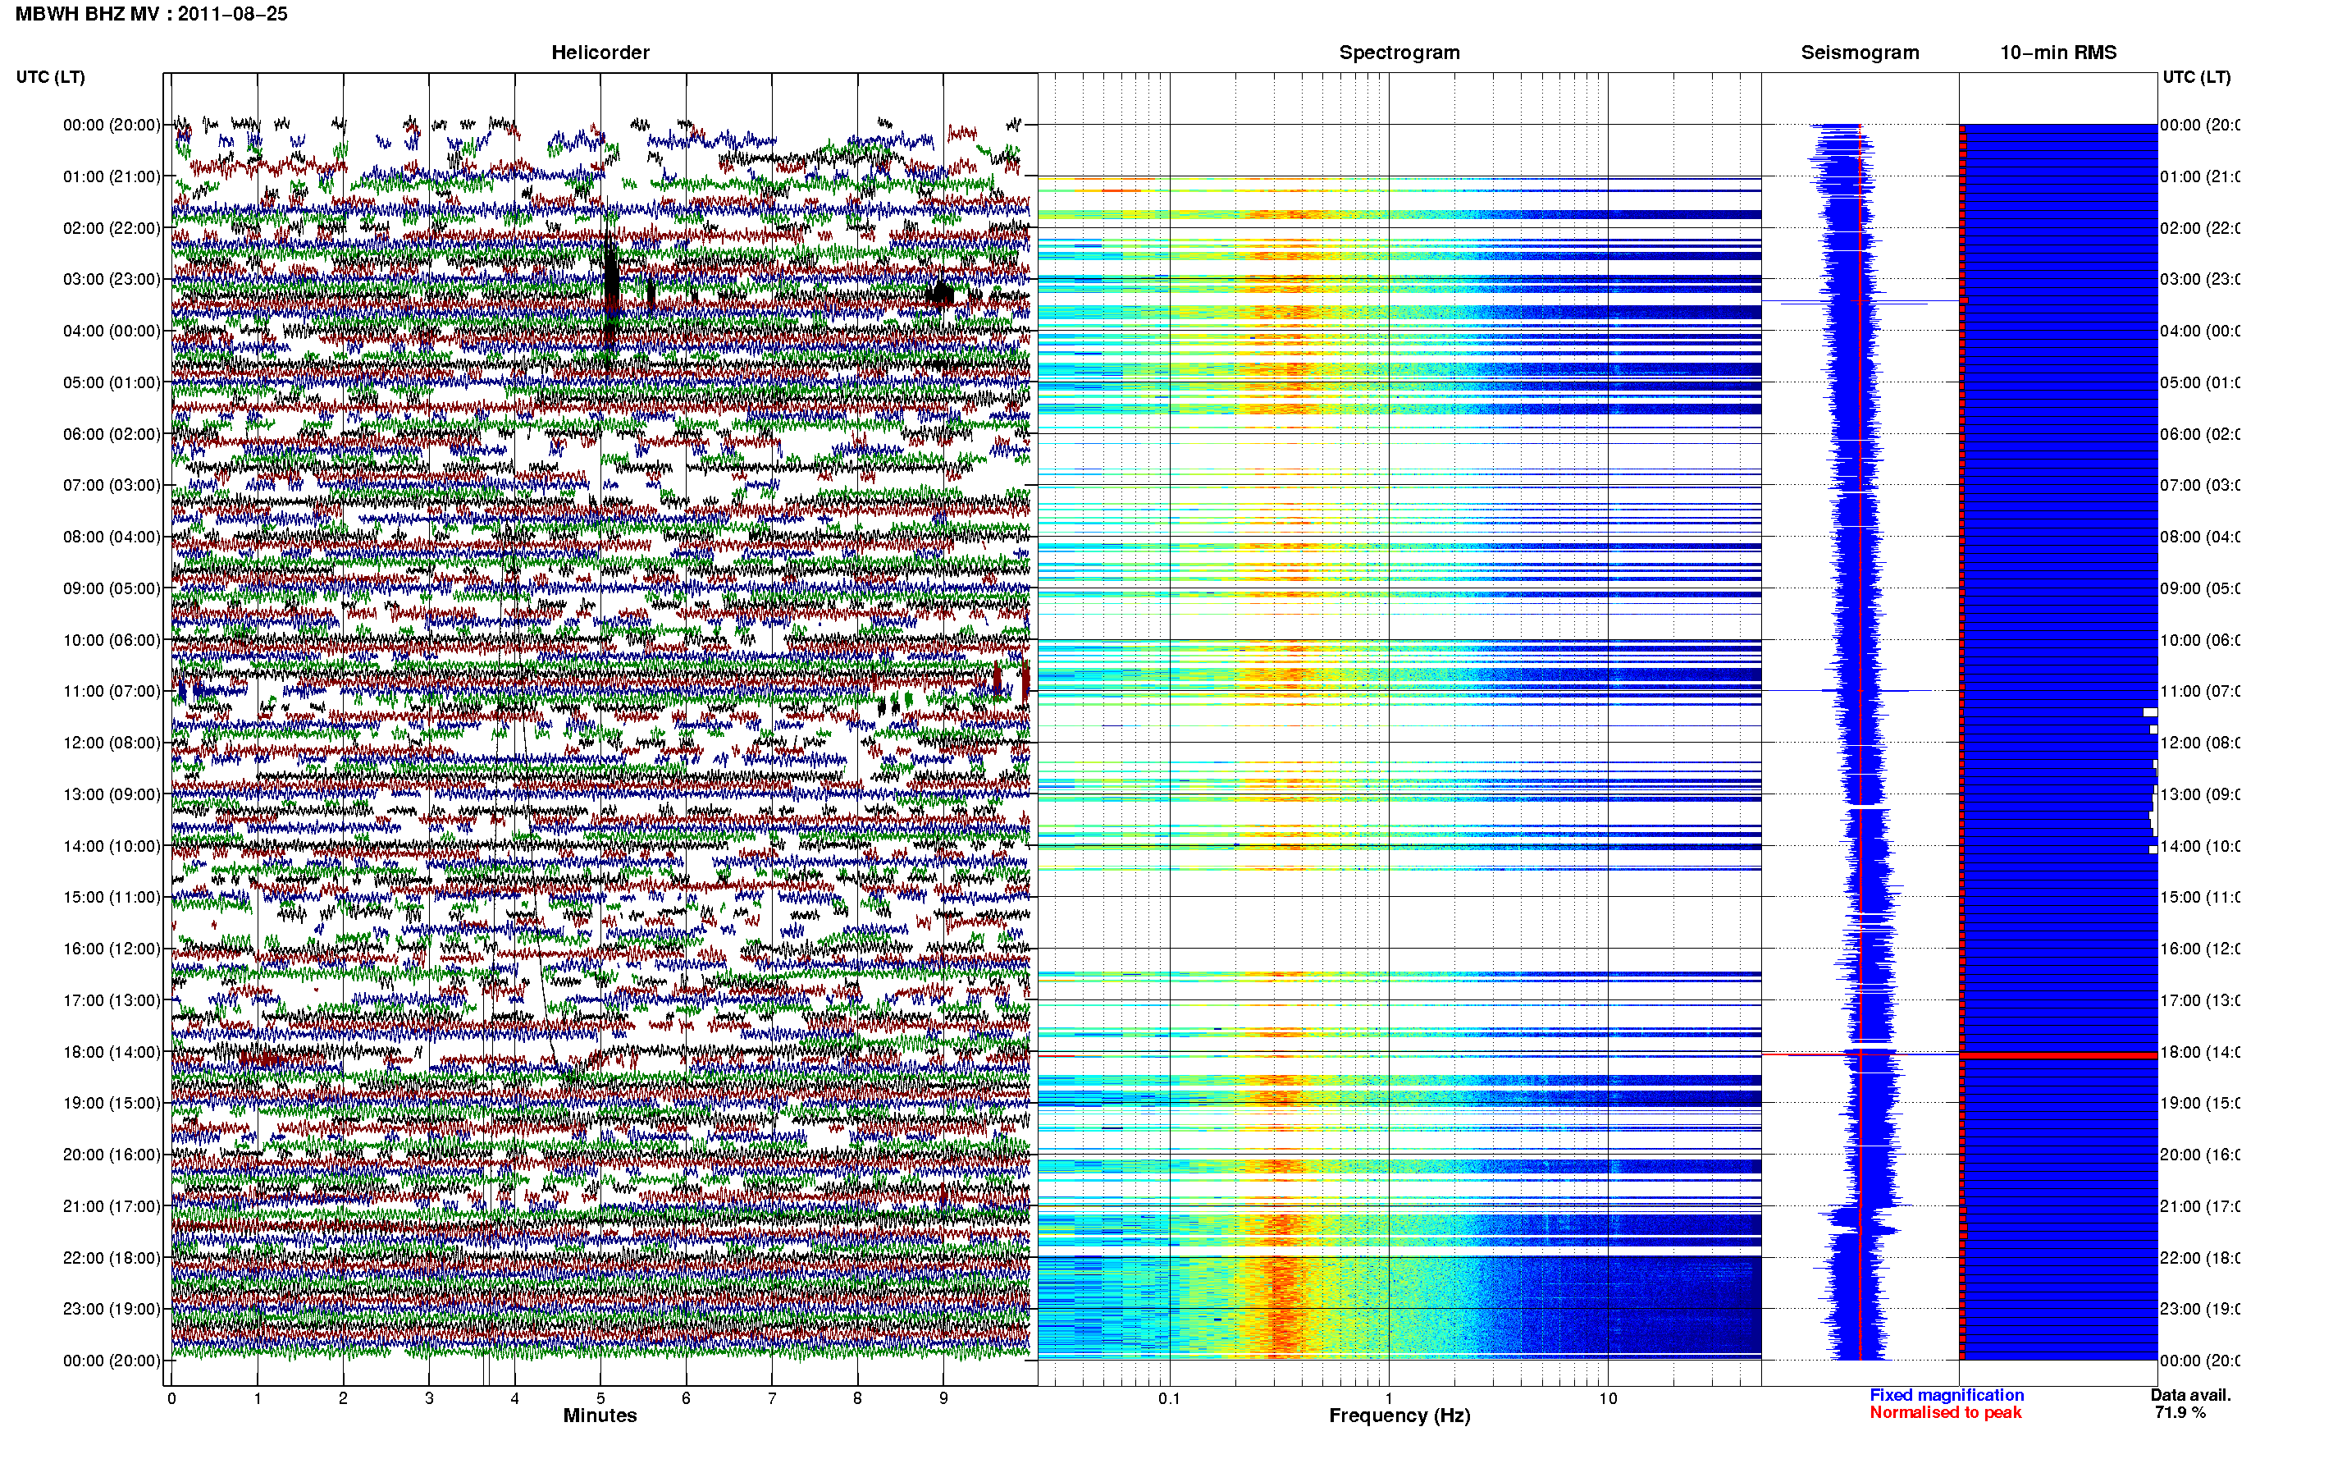Select the "Spectrogram" panel heading
Viewport: 2333px width, 1459px height.
[1399, 53]
